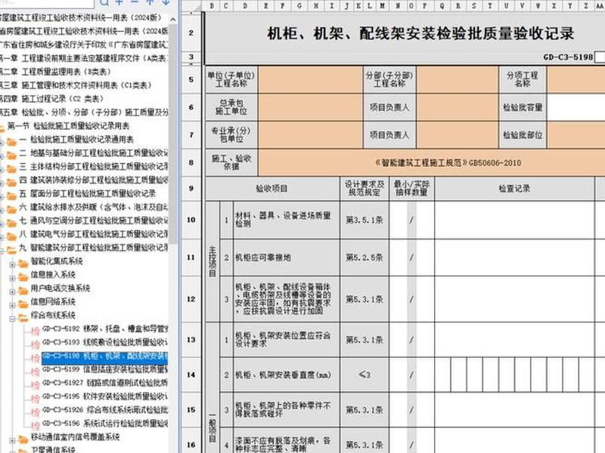This screenshot has width=605, height=453.
Task: Click the 检 icon beside GD-C3-5195
Action: [36, 399]
